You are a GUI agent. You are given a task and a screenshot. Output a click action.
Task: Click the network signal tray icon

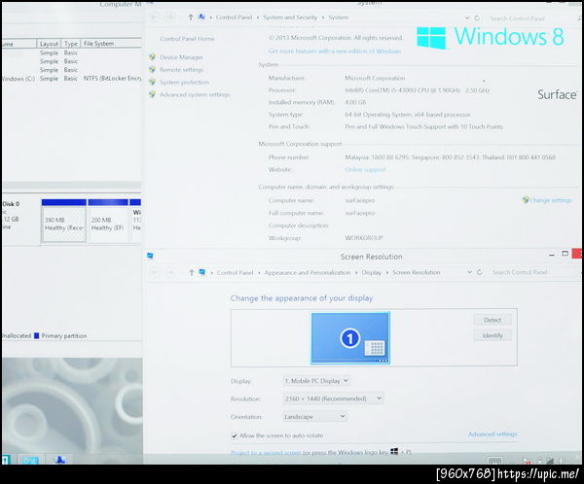pyautogui.click(x=550, y=461)
